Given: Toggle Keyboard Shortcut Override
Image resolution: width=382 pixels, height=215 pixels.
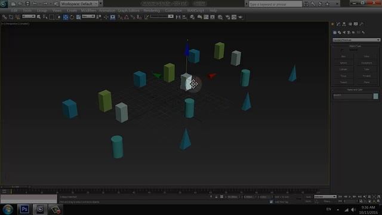Looking at the screenshot, I should (113, 17).
